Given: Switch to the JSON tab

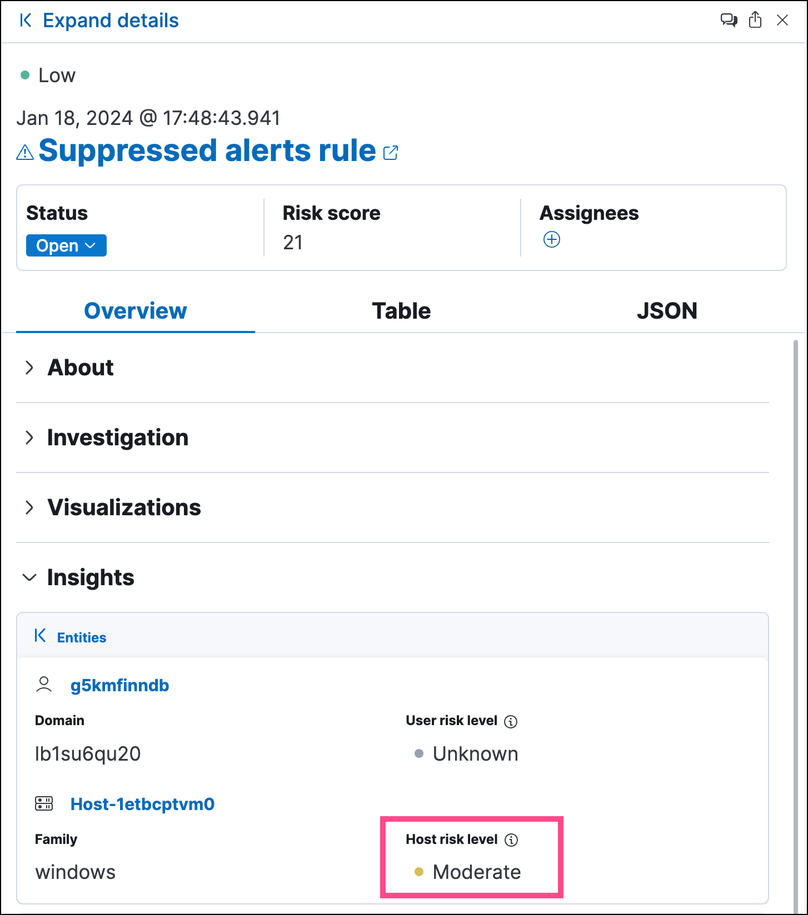Looking at the screenshot, I should [666, 311].
